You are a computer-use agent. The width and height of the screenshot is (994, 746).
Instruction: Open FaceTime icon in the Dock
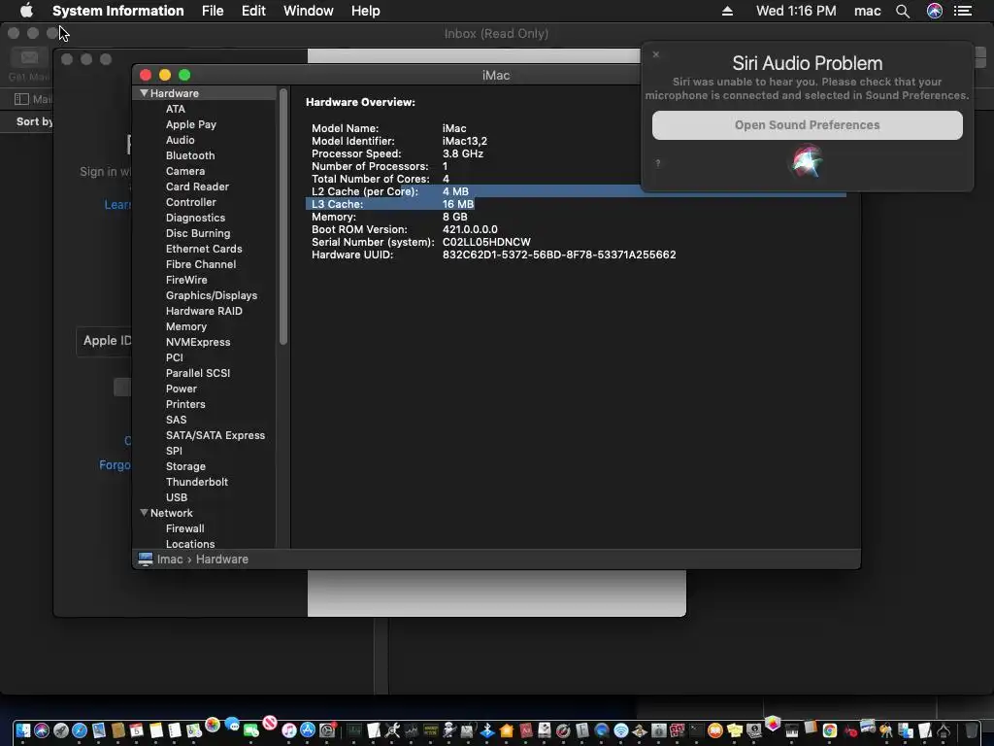coord(250,730)
